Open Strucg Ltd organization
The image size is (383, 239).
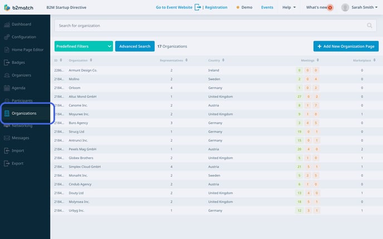tap(76, 132)
